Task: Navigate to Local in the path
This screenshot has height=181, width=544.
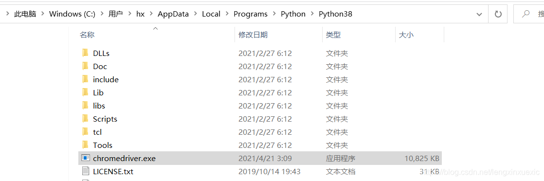Action: point(211,14)
